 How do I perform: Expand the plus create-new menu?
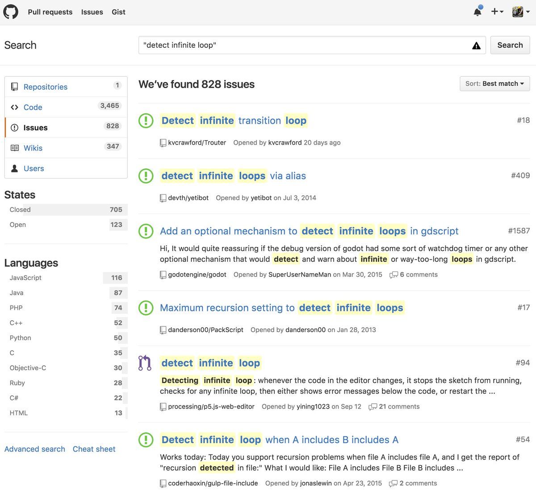click(497, 12)
